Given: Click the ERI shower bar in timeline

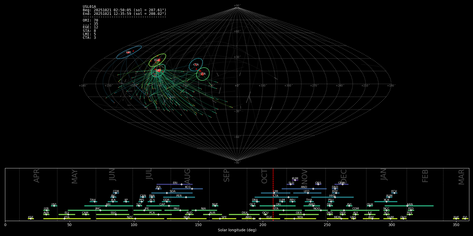Looking at the screenshot, I should (174, 184).
